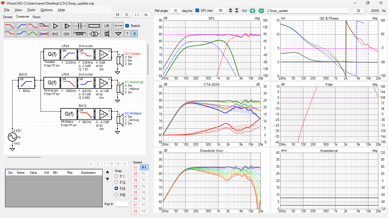
Task: Remove overlay with green minus button
Action: 261,11
